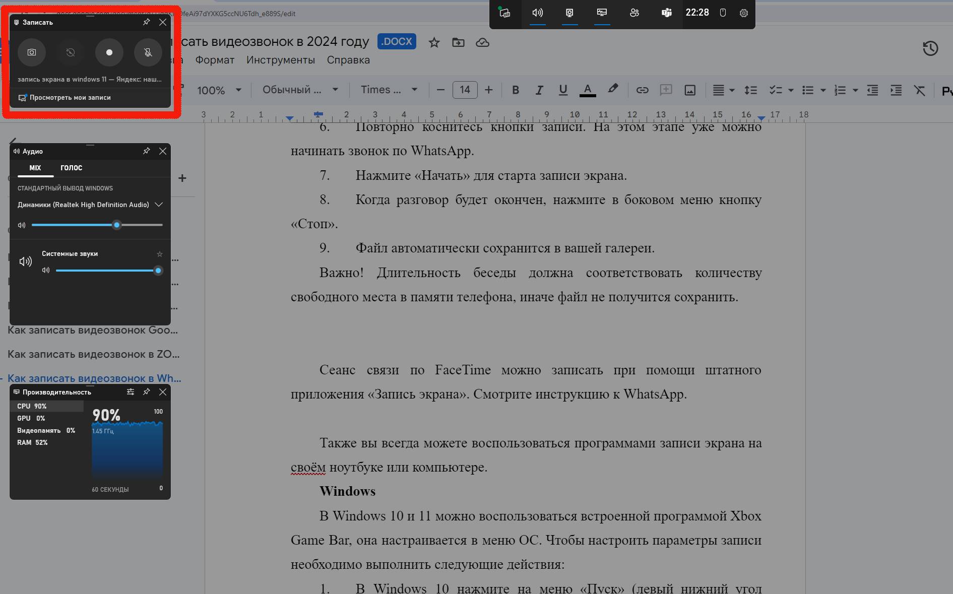The image size is (953, 594).
Task: Open the Обычный paragraph style dropdown
Action: 300,90
